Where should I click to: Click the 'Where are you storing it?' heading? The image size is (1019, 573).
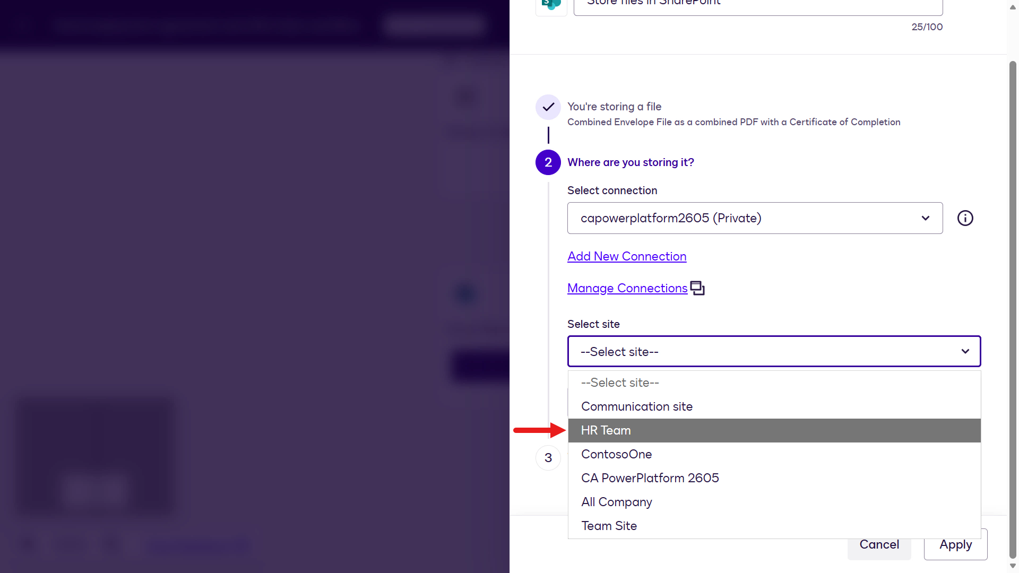631,162
